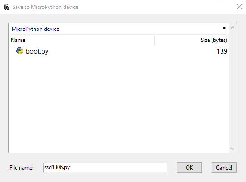Select the boot.py Python file icon

pos(20,51)
